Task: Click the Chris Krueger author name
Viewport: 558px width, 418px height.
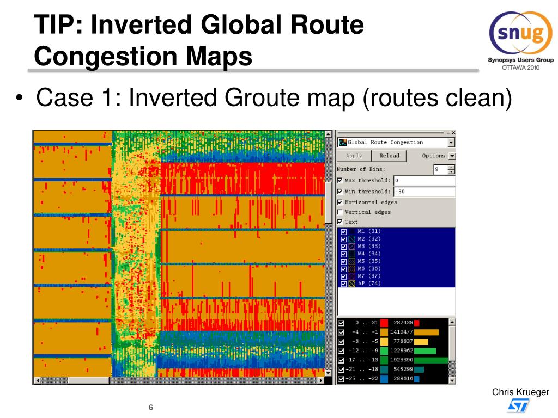Action: pyautogui.click(x=520, y=392)
